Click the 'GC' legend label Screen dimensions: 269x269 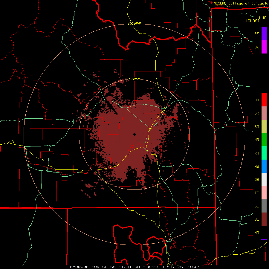(256, 206)
